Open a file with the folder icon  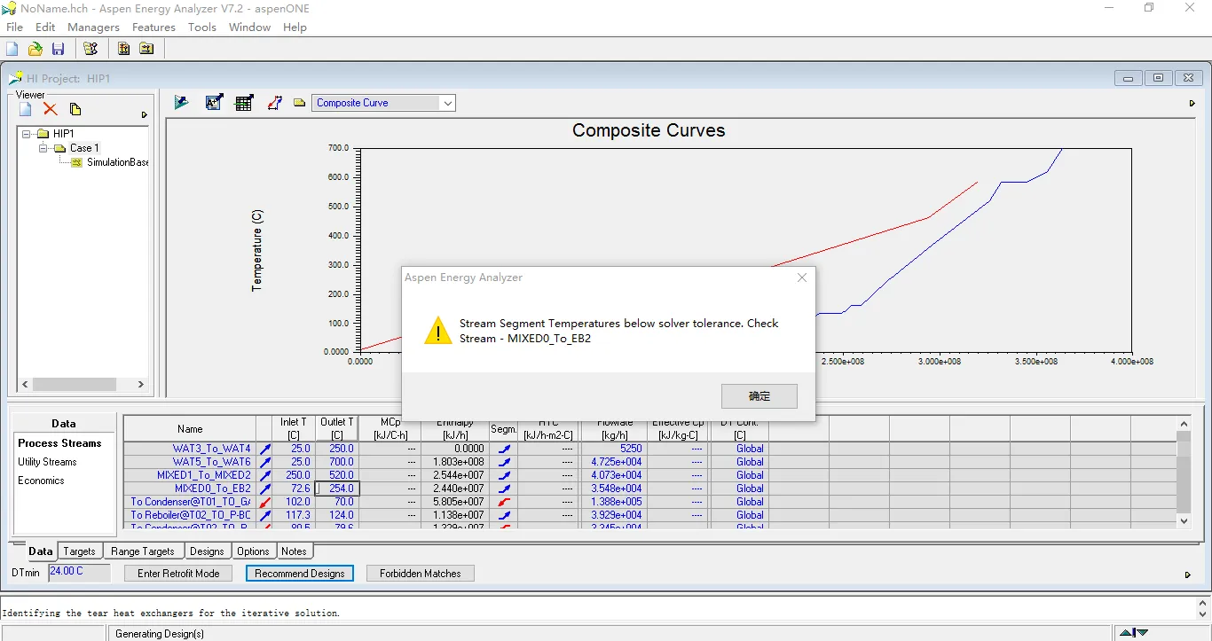35,49
